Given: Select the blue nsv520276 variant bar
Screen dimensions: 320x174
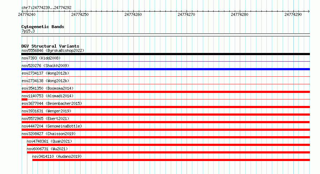Looking at the screenshot, I should click(165, 69).
